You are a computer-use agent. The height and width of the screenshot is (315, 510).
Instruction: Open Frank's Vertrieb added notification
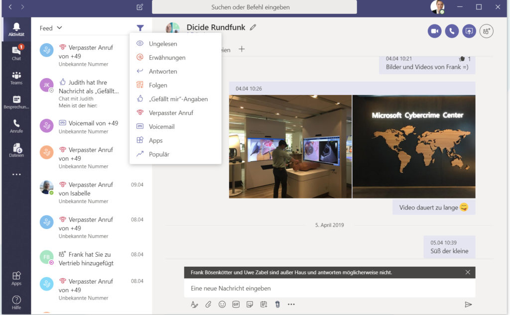[92, 258]
